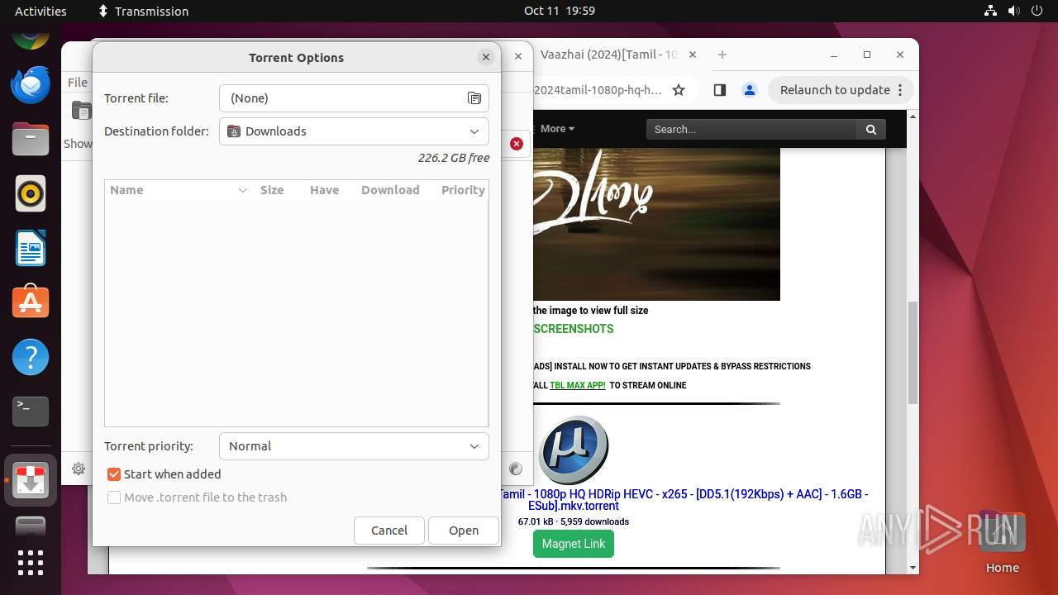1058x595 pixels.
Task: Browse for a torrent file using the file icon
Action: point(474,98)
